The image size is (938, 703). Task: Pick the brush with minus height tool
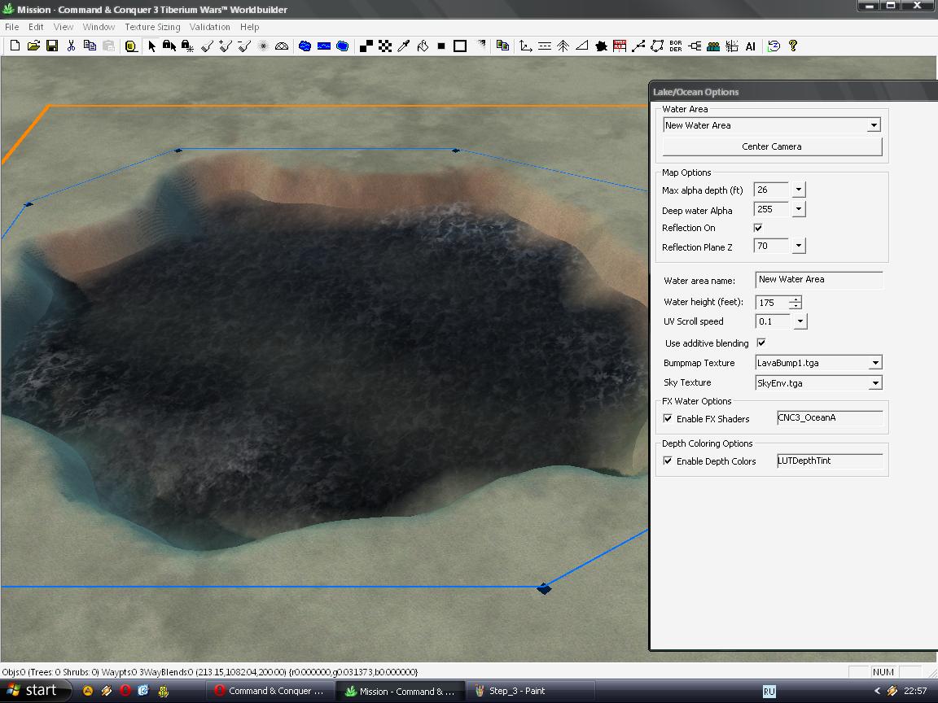pos(244,46)
